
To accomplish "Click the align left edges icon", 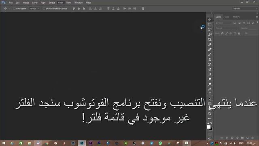I will click(x=90, y=9).
